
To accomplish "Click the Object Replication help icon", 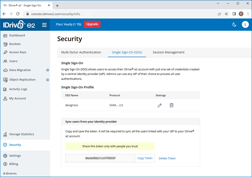I will pyautogui.click(x=48, y=80).
